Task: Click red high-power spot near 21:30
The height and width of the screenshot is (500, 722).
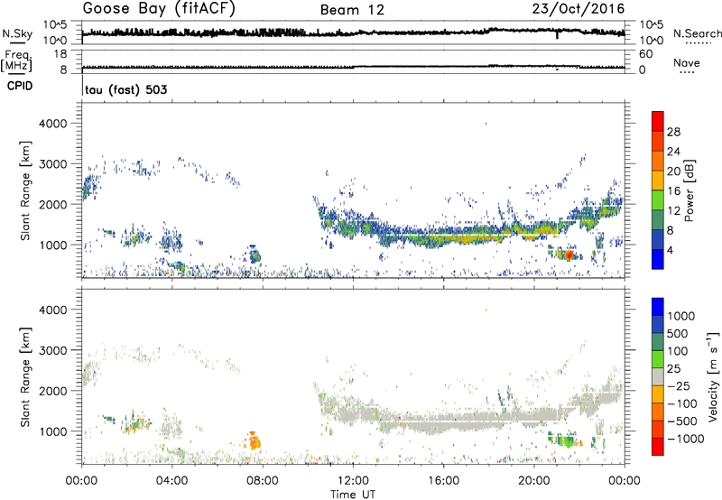Action: coord(569,255)
